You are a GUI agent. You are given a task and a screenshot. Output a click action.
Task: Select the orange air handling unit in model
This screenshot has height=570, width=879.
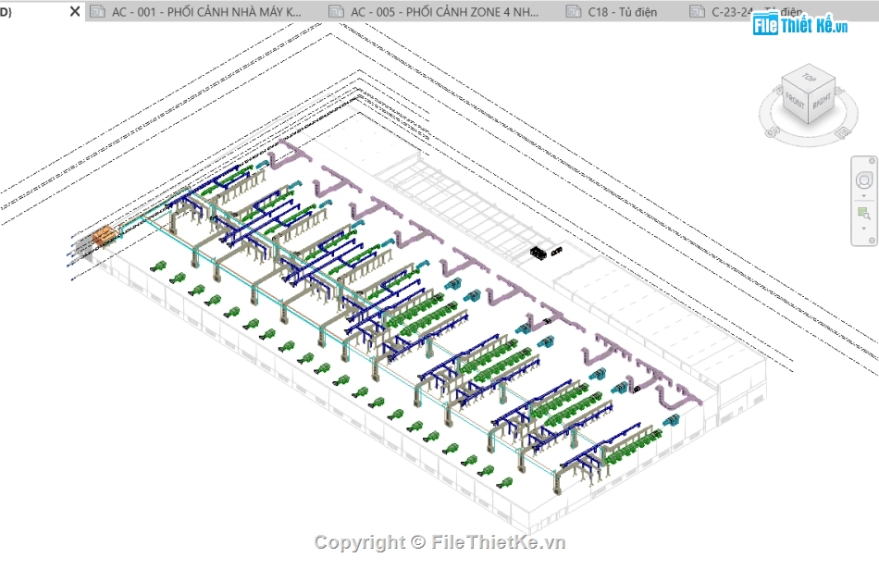tap(105, 235)
